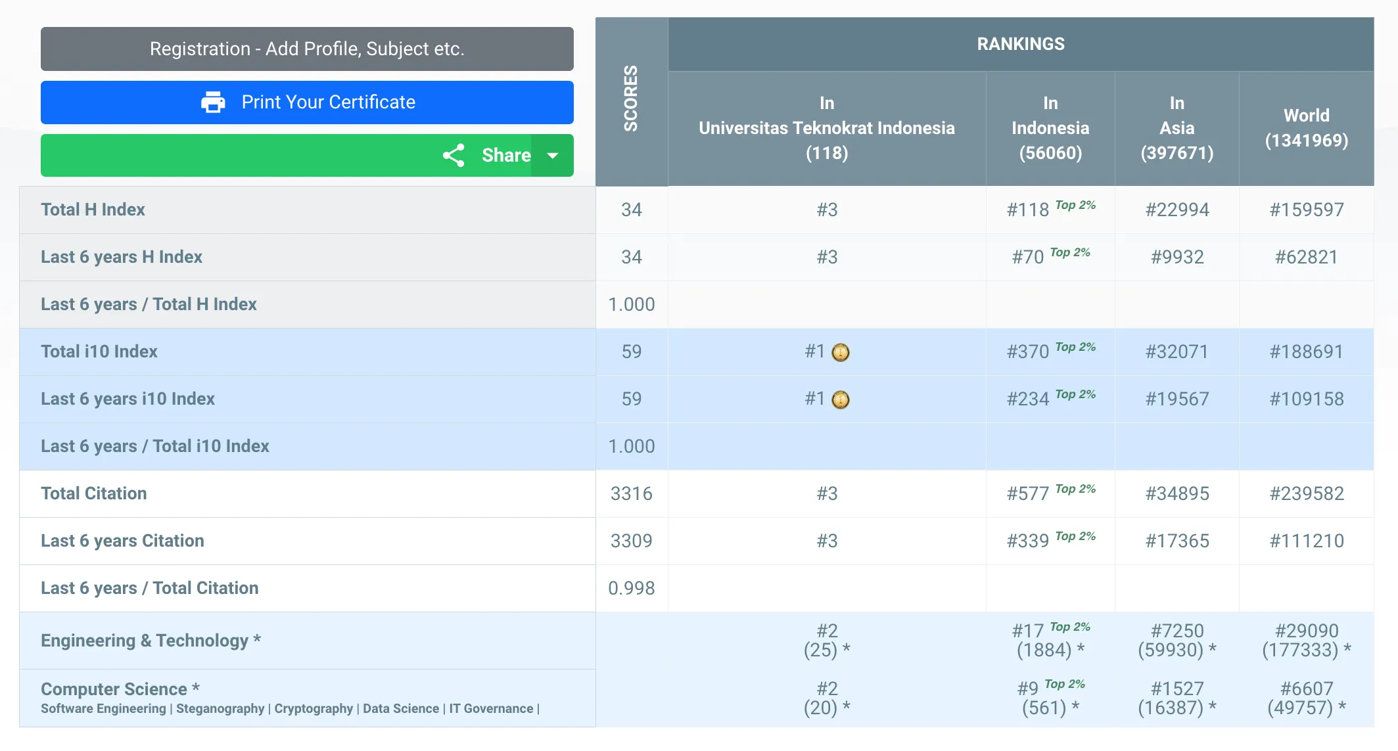Click the share network icon
Viewport: 1398px width, 751px height.
(454, 156)
